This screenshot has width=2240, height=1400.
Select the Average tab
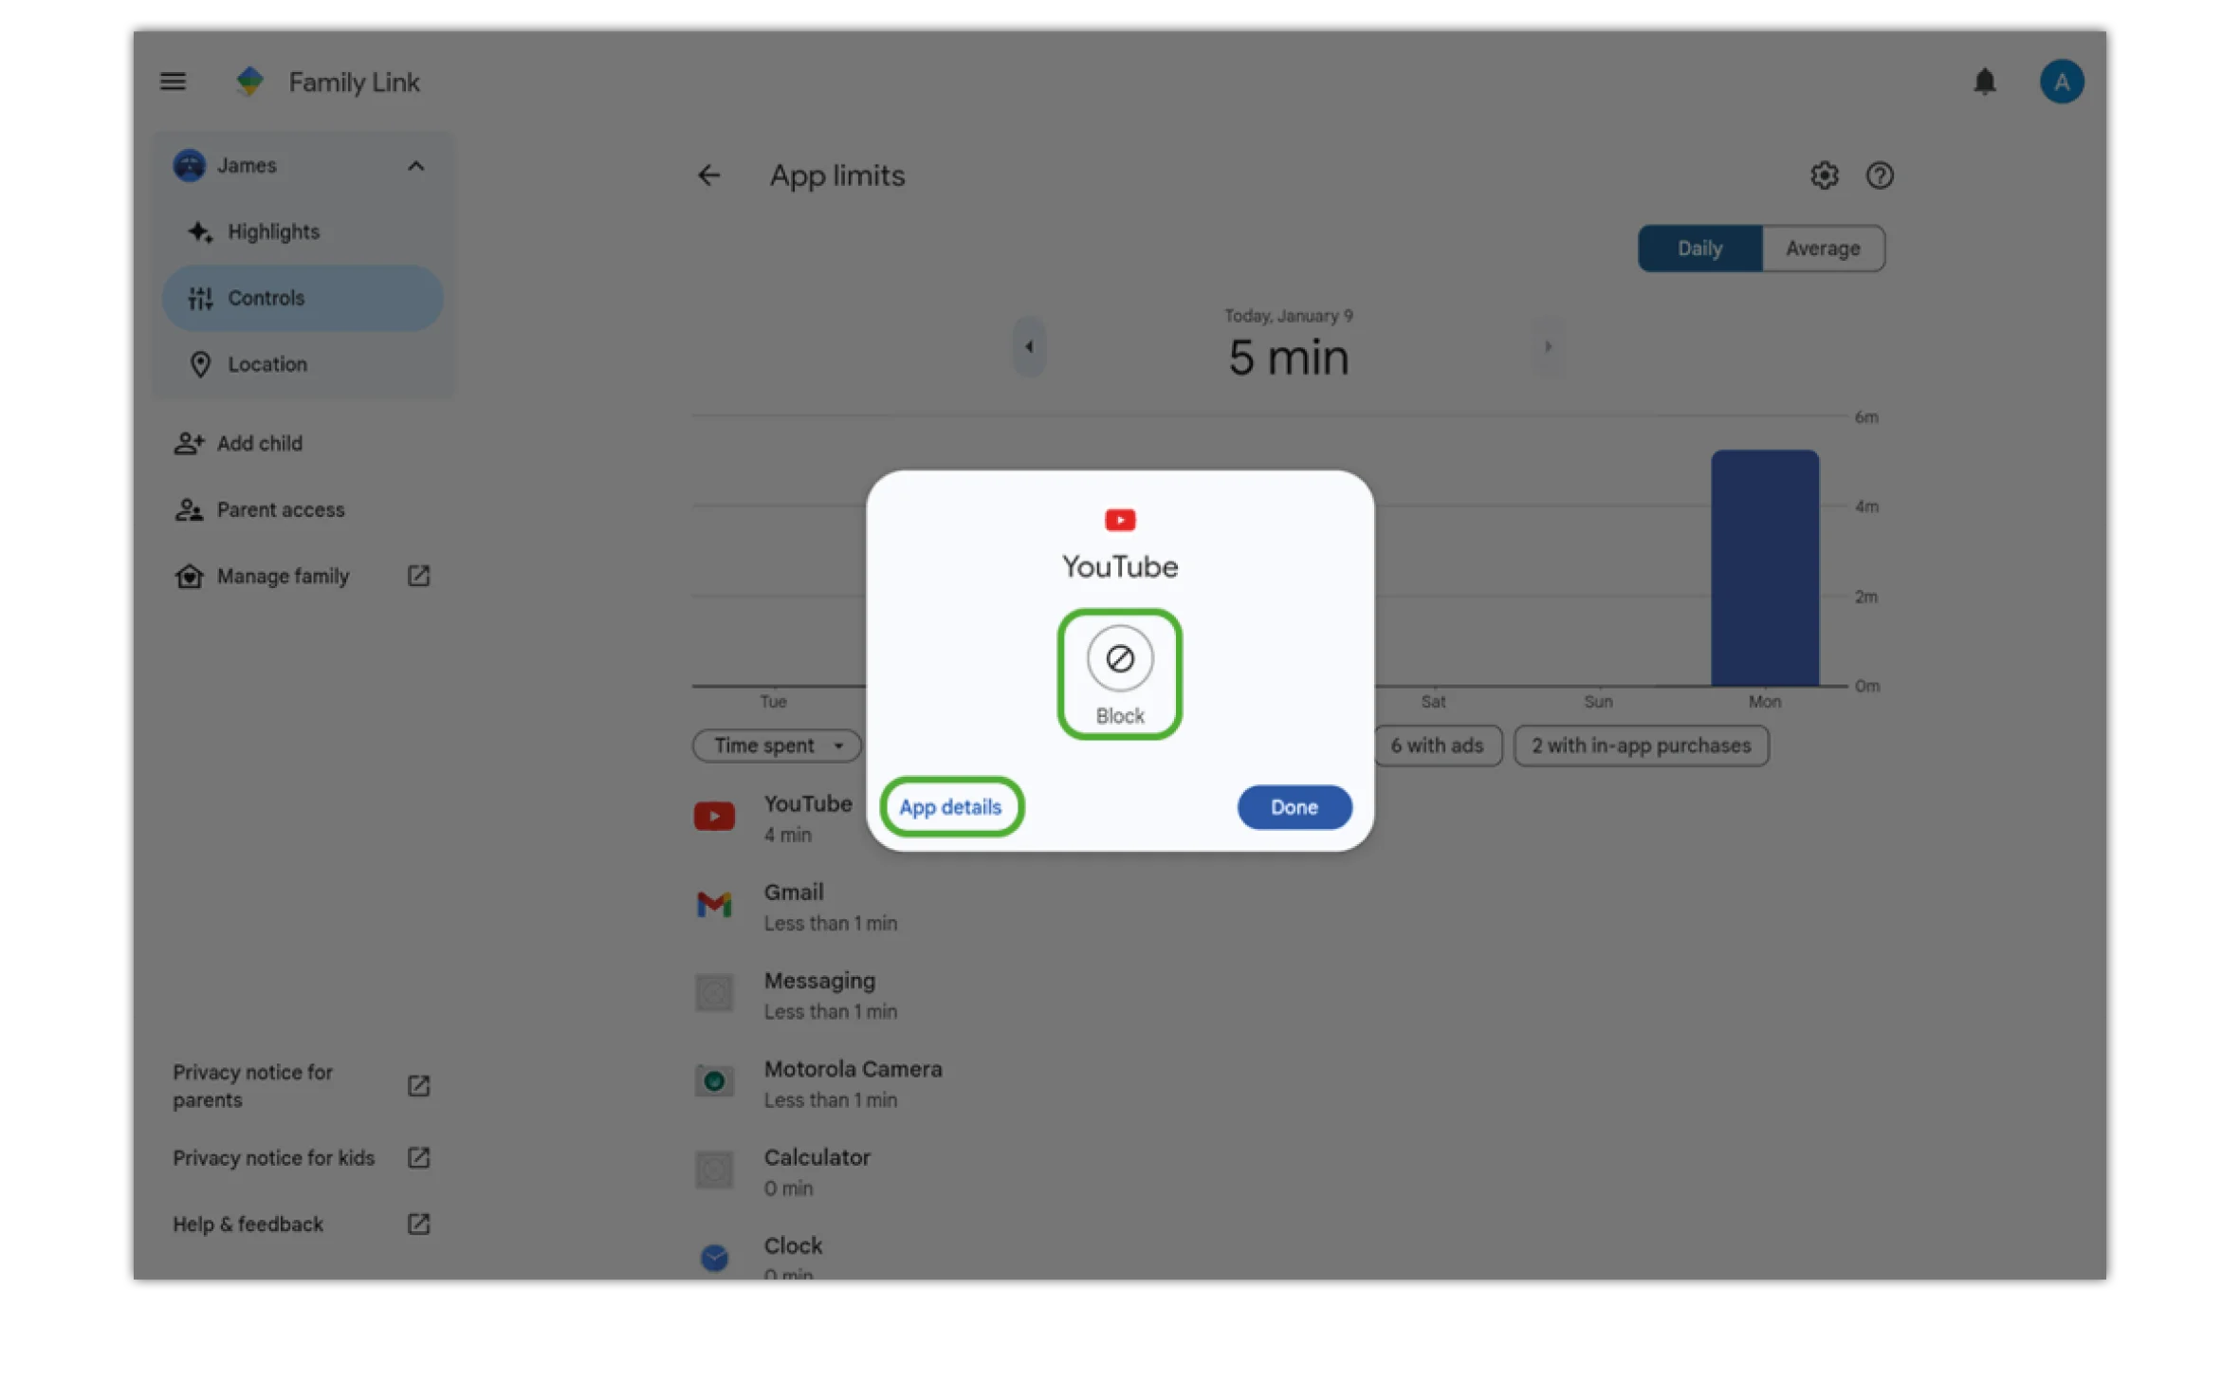[x=1824, y=247]
